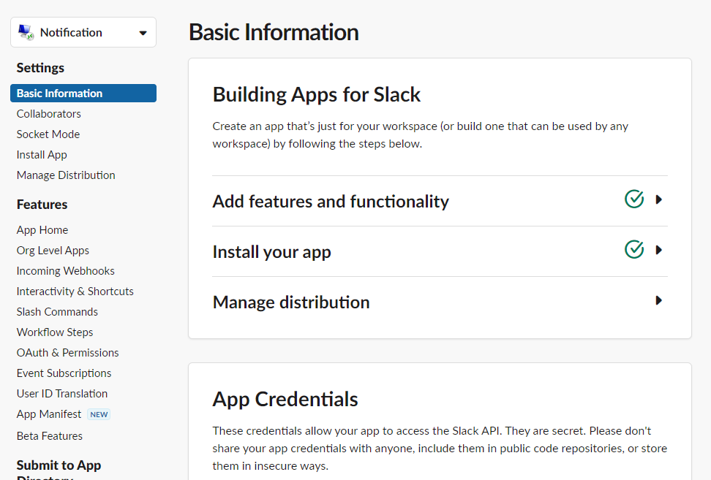Click the Notification app icon
Image resolution: width=711 pixels, height=480 pixels.
(x=26, y=32)
